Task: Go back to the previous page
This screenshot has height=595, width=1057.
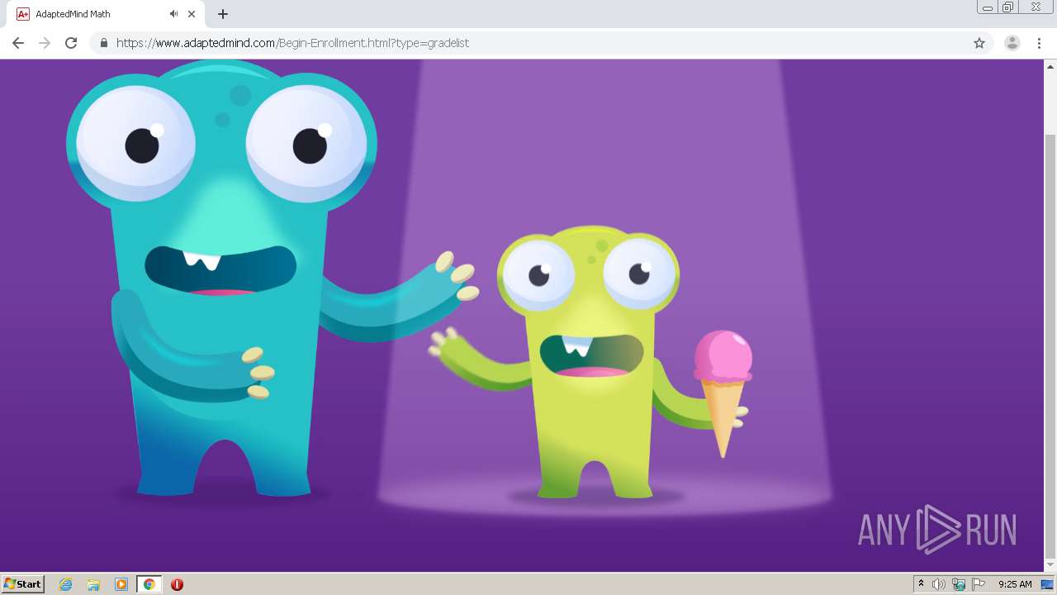Action: 18,43
